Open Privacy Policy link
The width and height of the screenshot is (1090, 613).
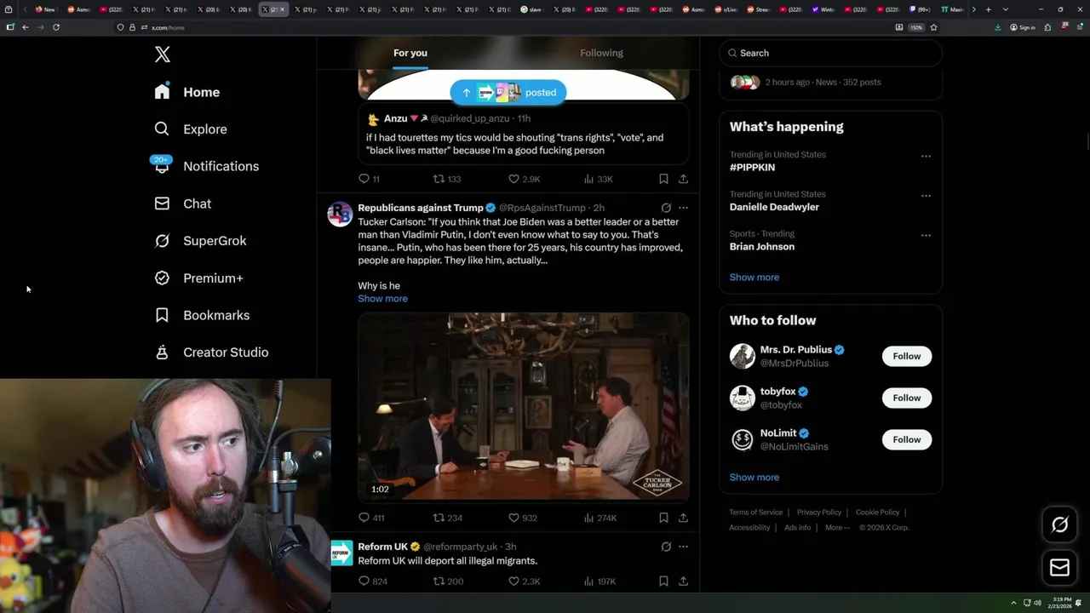pyautogui.click(x=818, y=513)
